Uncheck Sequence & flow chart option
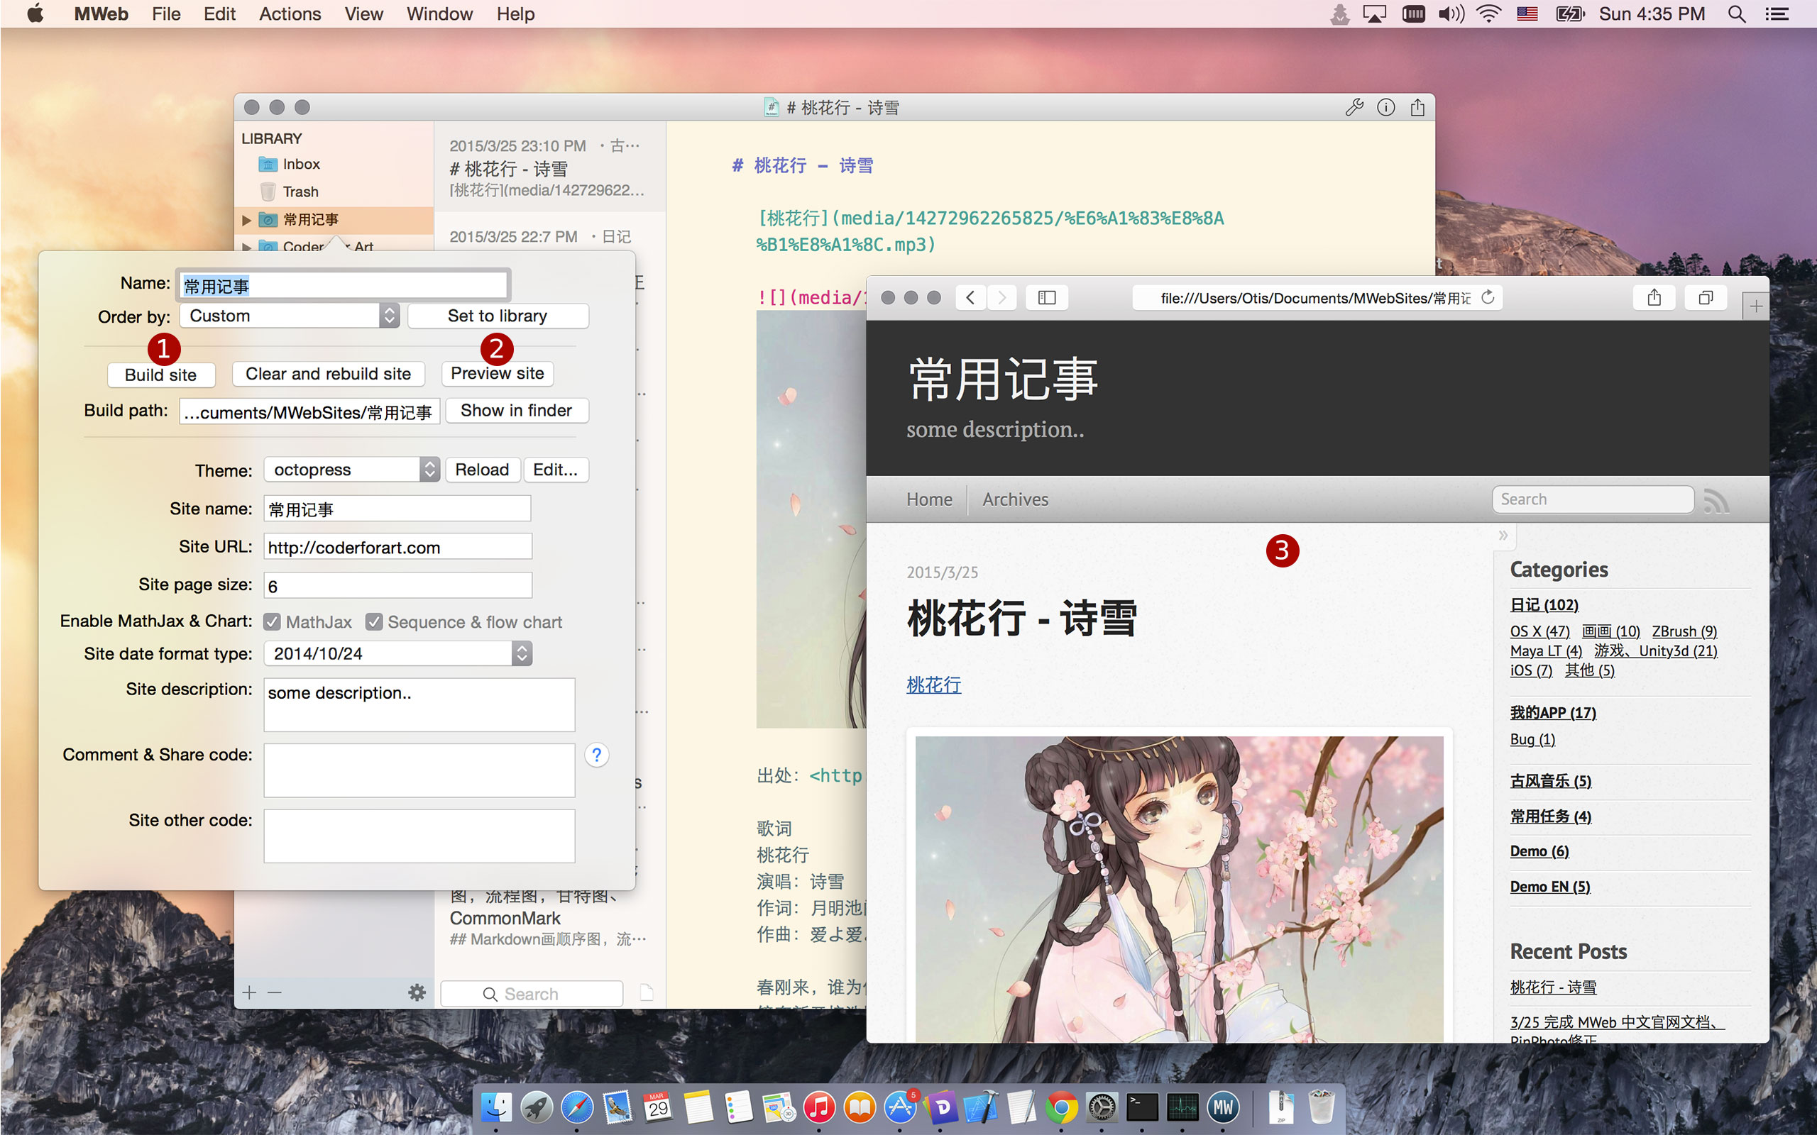Screen dimensions: 1817x1135 [x=374, y=621]
